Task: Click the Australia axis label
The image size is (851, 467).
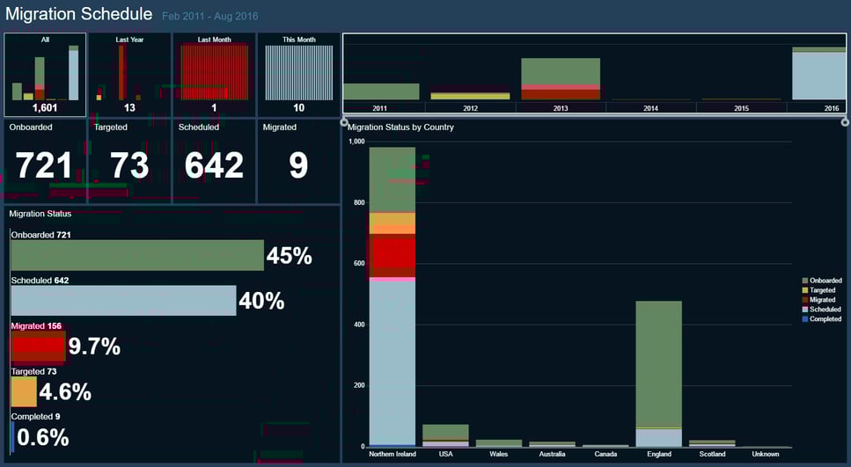Action: click(x=552, y=454)
